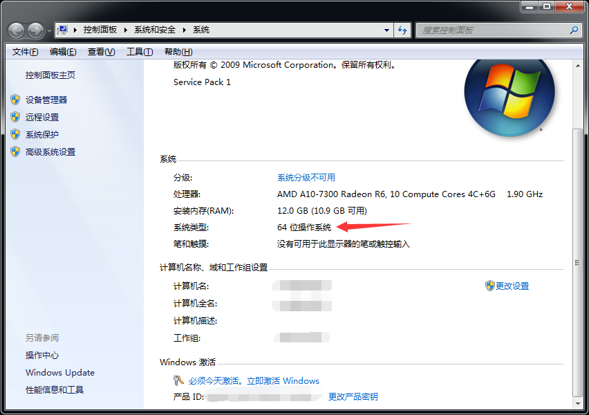Click the search magnifier icon
The image size is (589, 415).
[574, 30]
